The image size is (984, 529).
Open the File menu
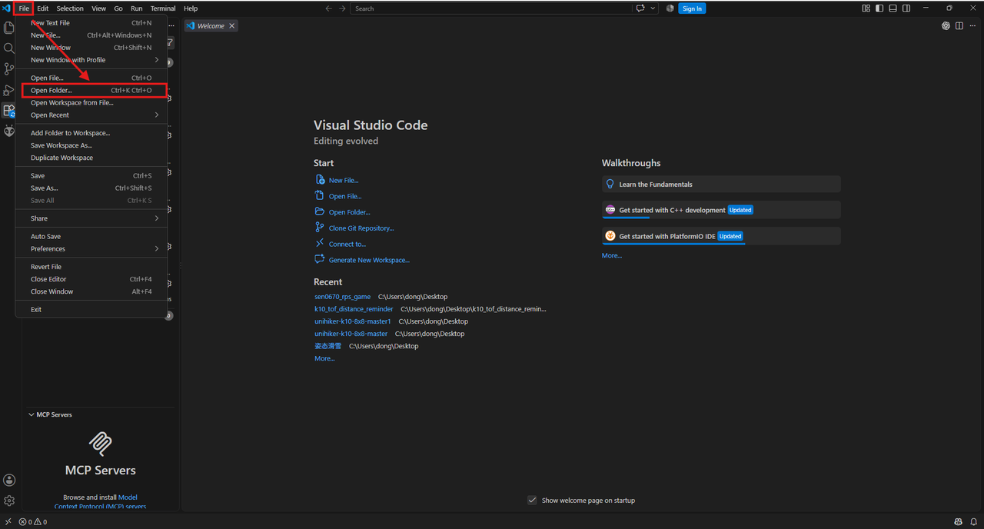tap(24, 8)
